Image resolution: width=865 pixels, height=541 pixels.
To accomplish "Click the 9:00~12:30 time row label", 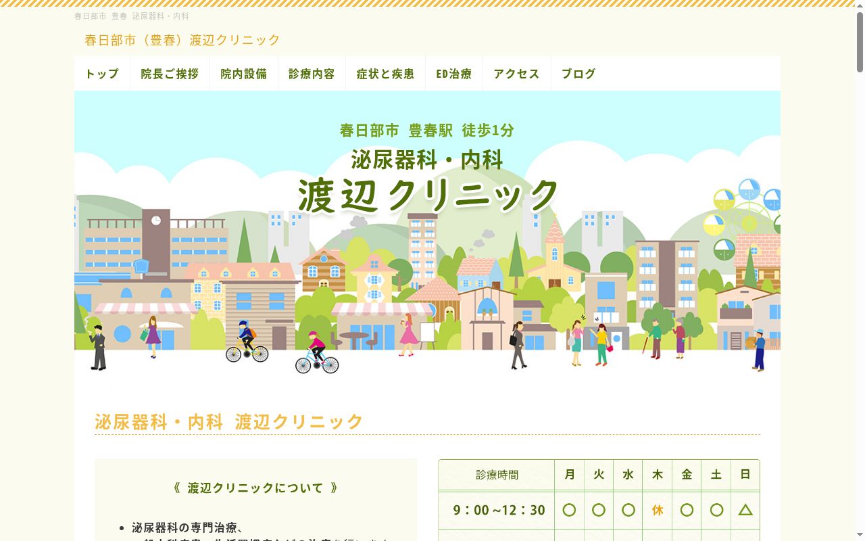I will click(499, 510).
